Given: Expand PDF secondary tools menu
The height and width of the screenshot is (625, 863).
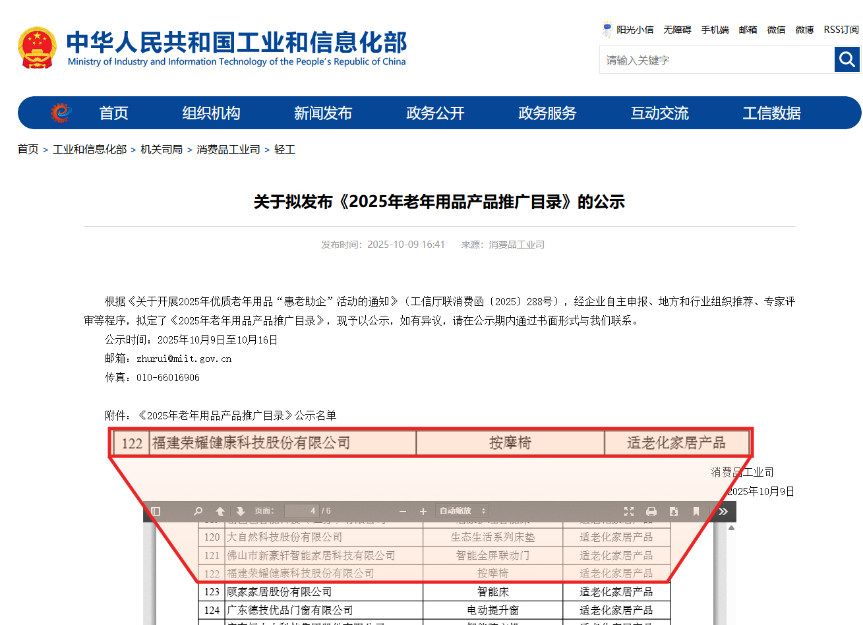Looking at the screenshot, I should [x=723, y=511].
